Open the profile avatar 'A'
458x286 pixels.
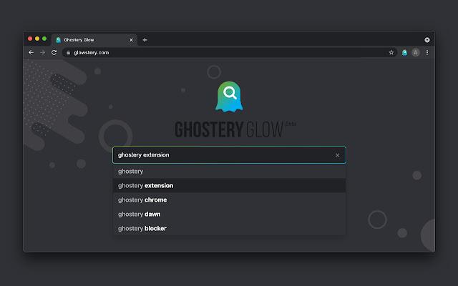pyautogui.click(x=416, y=52)
